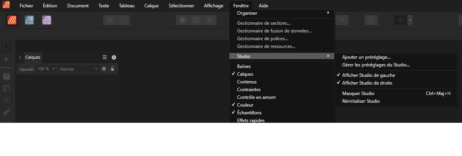
Task: Click the circle toolbar icon
Action: point(196,20)
